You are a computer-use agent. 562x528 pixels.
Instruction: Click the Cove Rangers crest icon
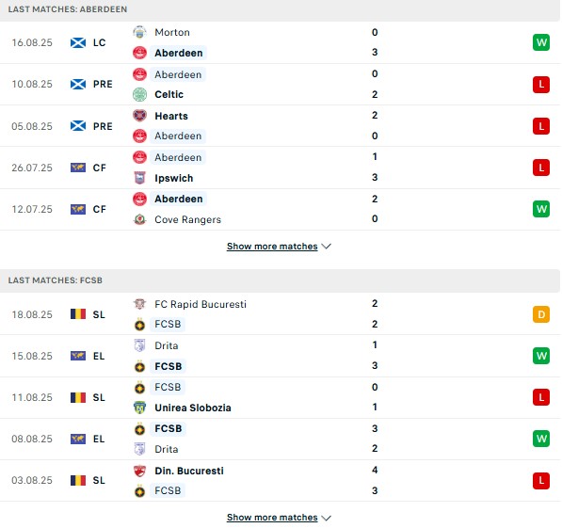click(x=139, y=219)
